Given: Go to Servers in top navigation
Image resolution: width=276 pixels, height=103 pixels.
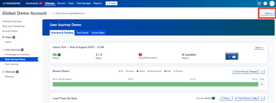Looking at the screenshot, I should coord(61,3).
